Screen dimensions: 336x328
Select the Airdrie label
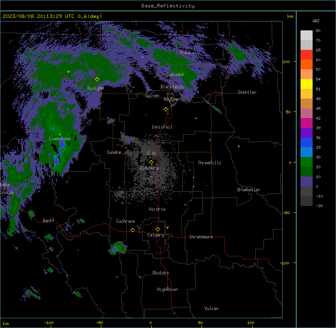(157, 209)
